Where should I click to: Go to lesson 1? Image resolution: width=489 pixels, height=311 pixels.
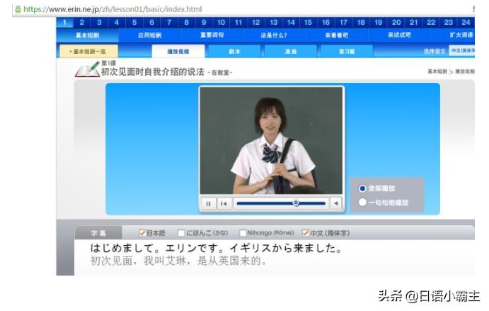[x=64, y=23]
